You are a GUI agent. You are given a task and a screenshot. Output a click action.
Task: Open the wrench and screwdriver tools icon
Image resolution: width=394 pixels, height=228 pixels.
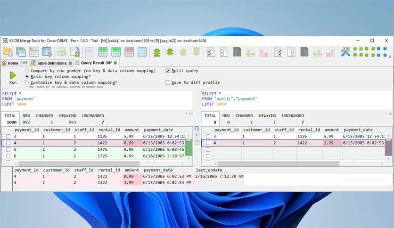pos(345,52)
